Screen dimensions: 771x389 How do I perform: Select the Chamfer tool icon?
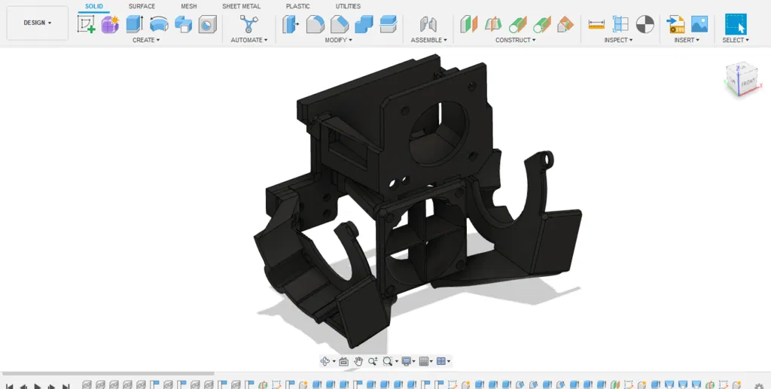coord(340,24)
